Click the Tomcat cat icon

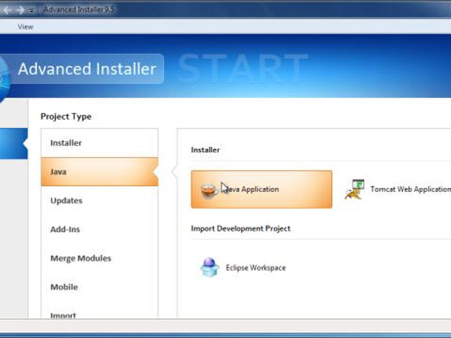point(355,189)
